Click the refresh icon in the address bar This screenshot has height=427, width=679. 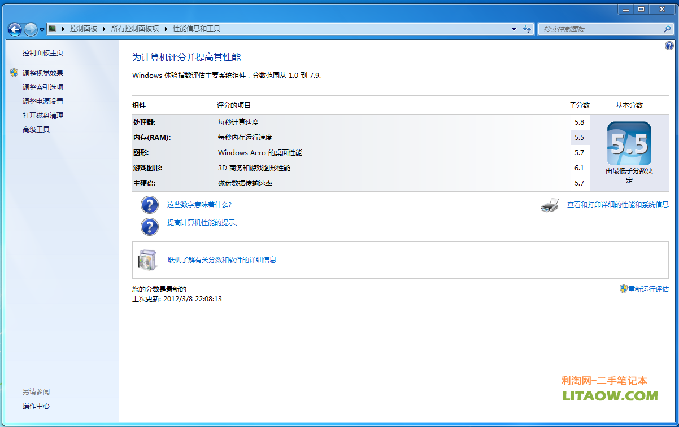(x=526, y=29)
